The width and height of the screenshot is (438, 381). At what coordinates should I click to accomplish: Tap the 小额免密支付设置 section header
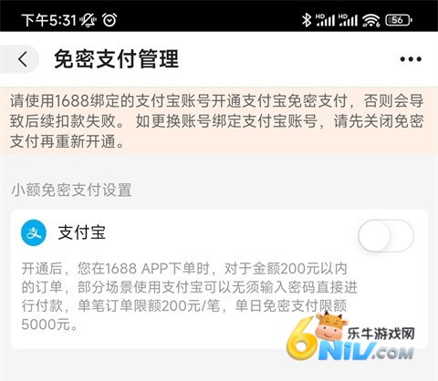pos(71,190)
